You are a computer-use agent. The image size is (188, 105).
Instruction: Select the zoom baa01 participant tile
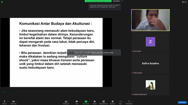[150, 42]
